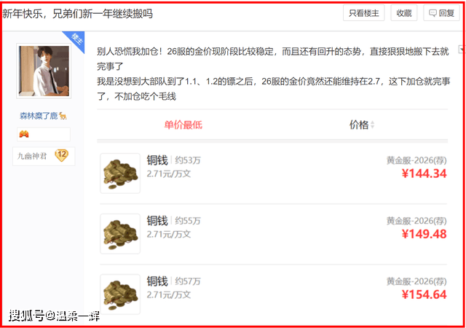The height and width of the screenshot is (328, 466).
Task: Click the 铜钱 约57万 listing title
Action: point(173,281)
